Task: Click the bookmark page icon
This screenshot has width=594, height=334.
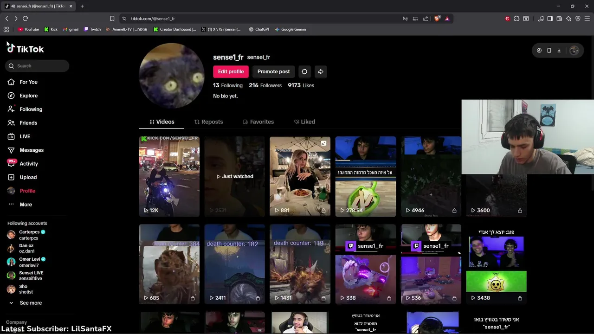Action: click(112, 19)
